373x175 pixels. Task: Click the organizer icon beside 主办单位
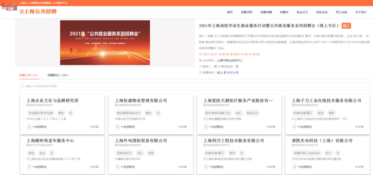tap(200, 60)
